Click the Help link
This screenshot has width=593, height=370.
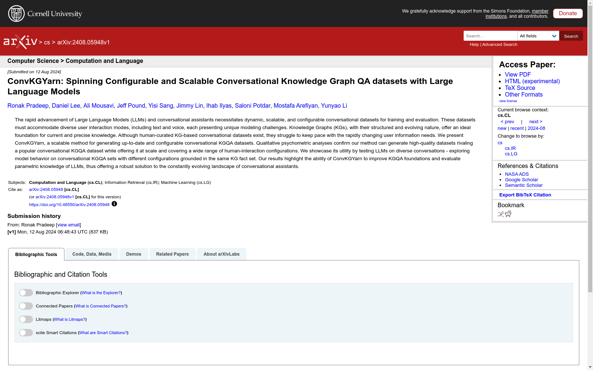[x=474, y=44]
